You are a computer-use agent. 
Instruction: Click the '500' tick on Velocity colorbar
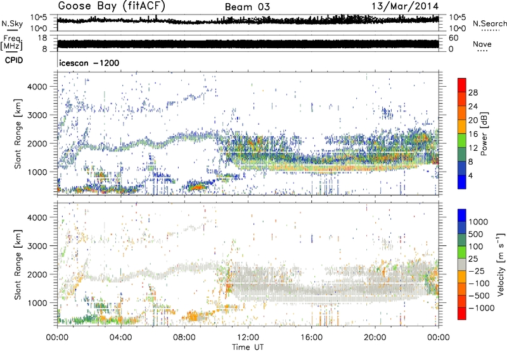(476, 234)
